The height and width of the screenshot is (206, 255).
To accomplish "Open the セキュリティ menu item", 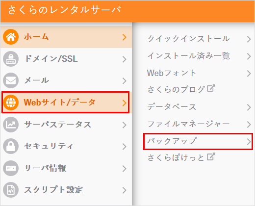I will [66, 146].
